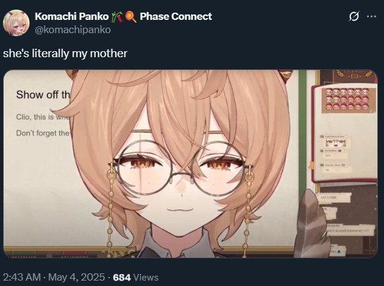Open the Komachi Panko display name link
The height and width of the screenshot is (286, 384).
tap(72, 16)
